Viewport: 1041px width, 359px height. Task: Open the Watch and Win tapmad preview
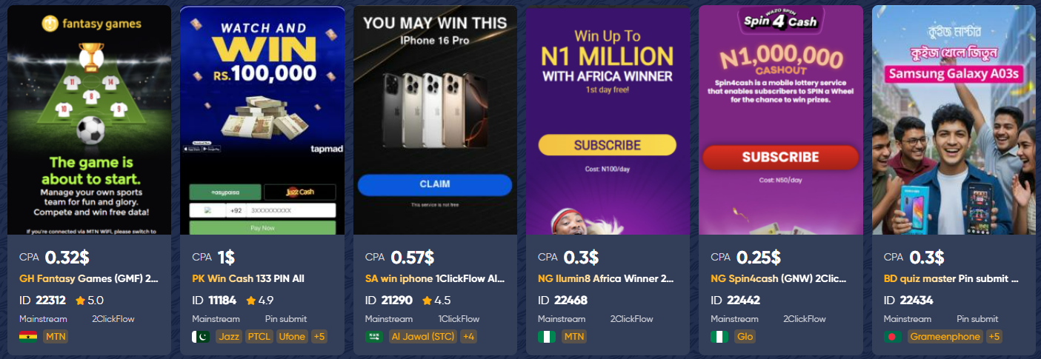pos(262,120)
